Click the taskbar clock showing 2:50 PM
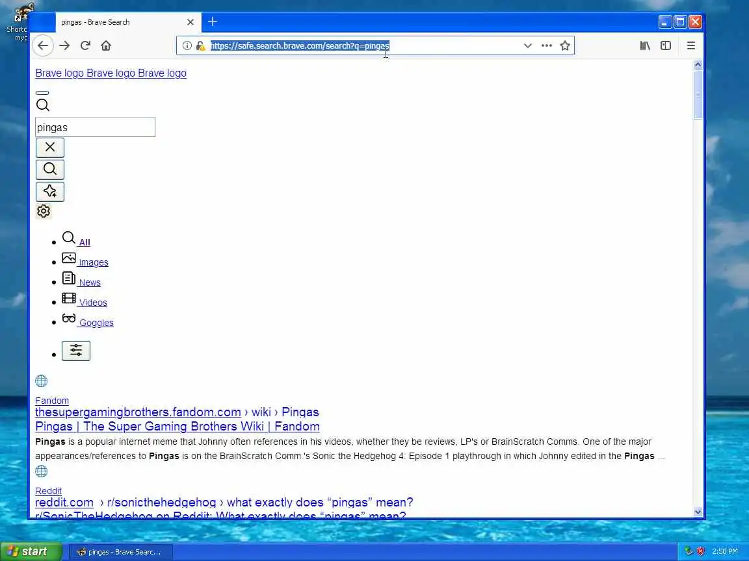Viewport: 749px width, 561px height. 725,551
